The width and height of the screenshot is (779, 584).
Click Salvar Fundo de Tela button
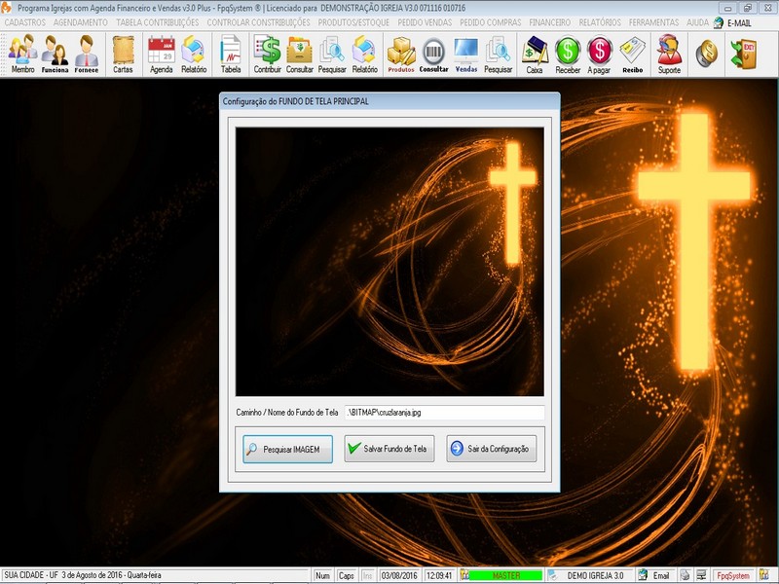point(389,449)
